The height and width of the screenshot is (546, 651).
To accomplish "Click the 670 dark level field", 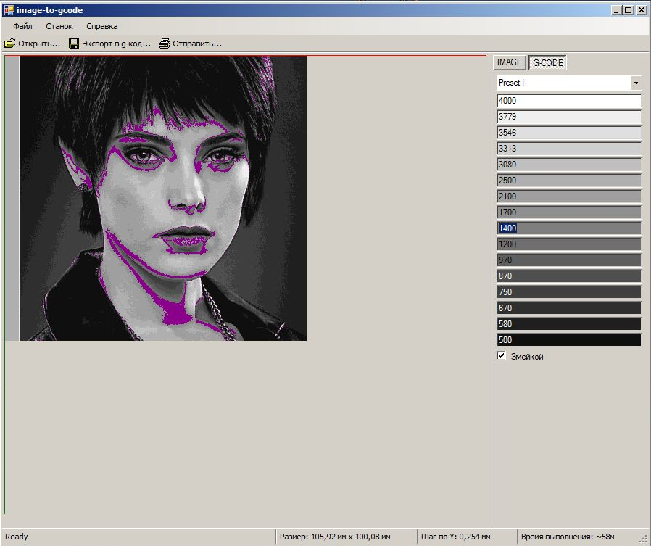I will (x=569, y=307).
